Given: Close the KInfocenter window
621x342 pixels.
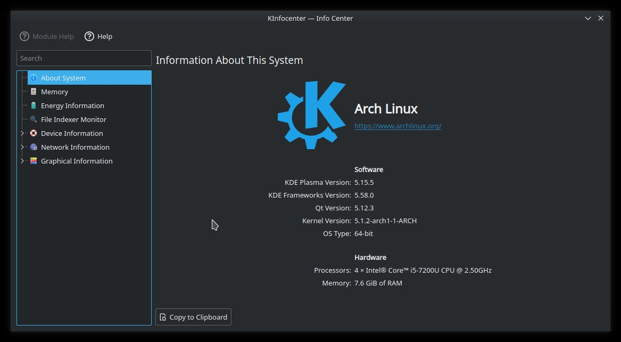Looking at the screenshot, I should coord(601,18).
